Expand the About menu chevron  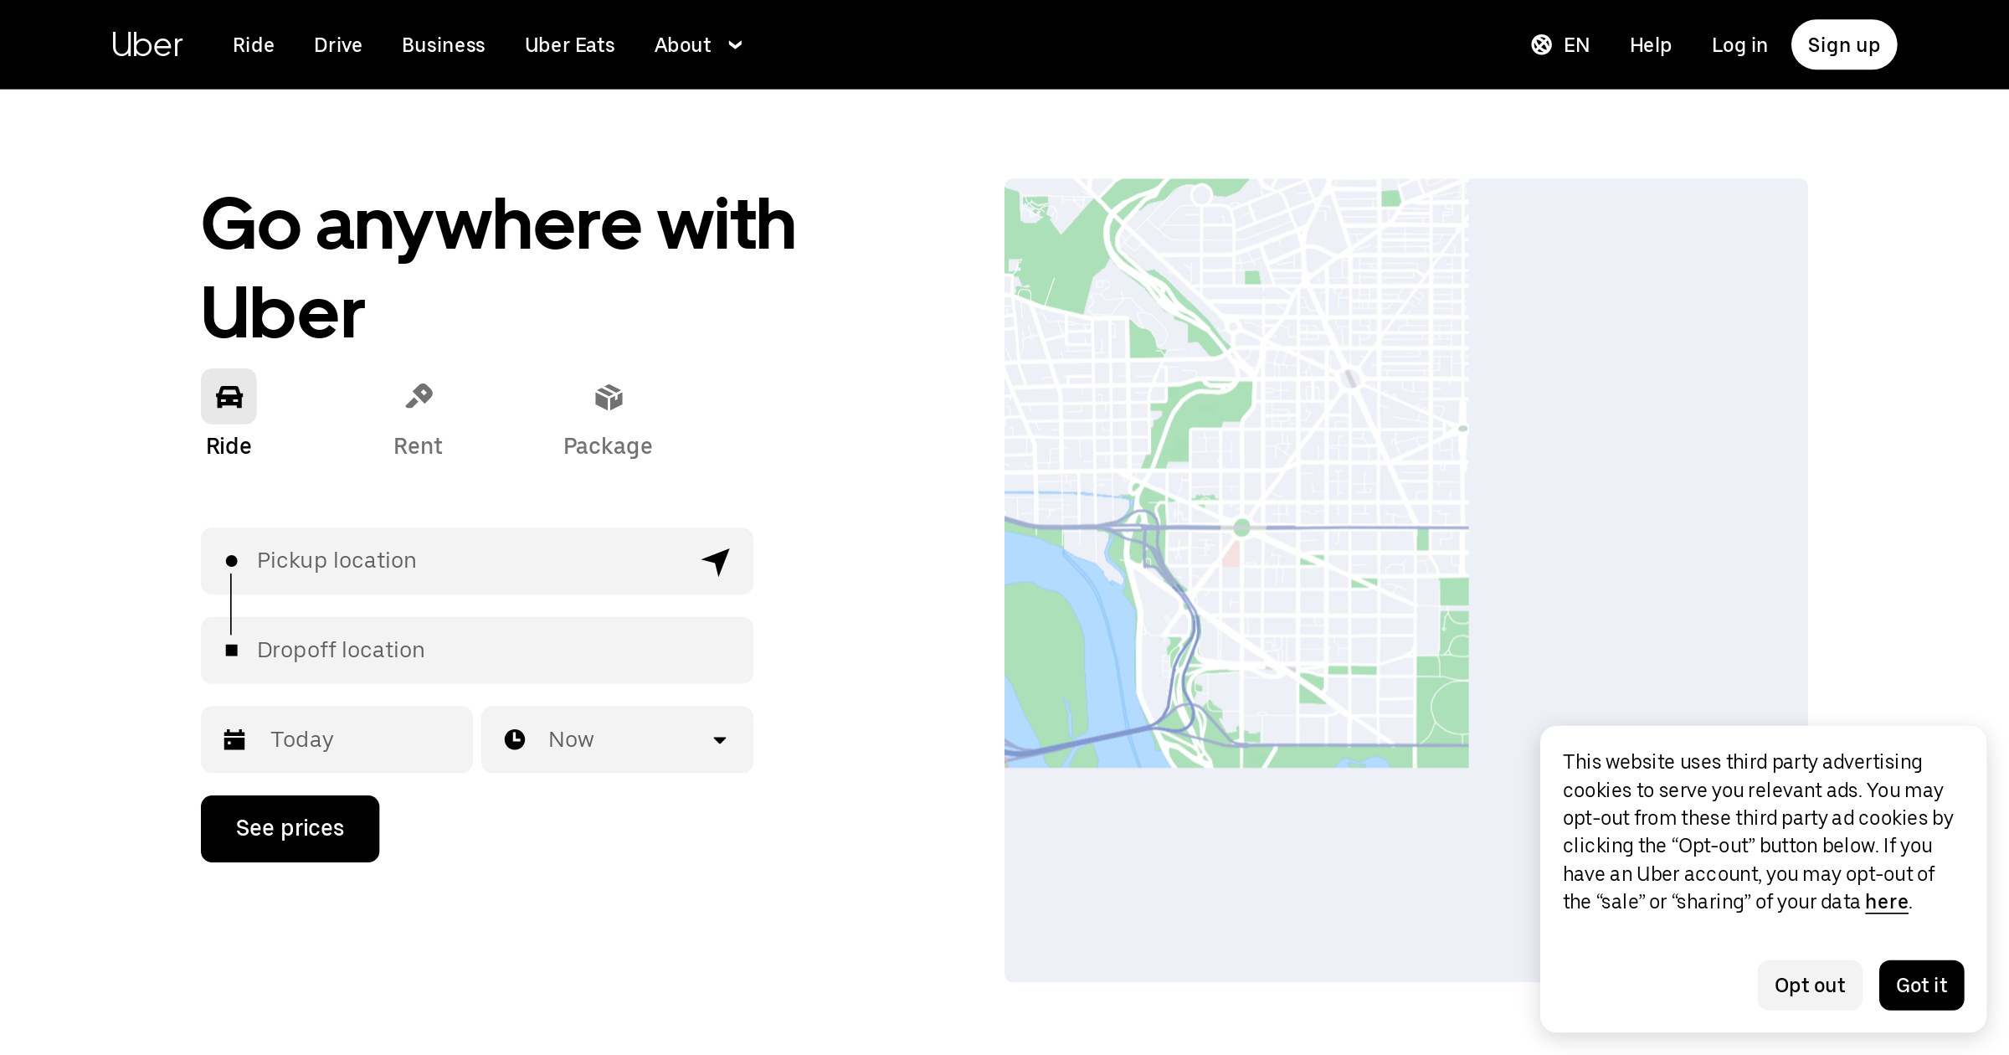pos(736,45)
